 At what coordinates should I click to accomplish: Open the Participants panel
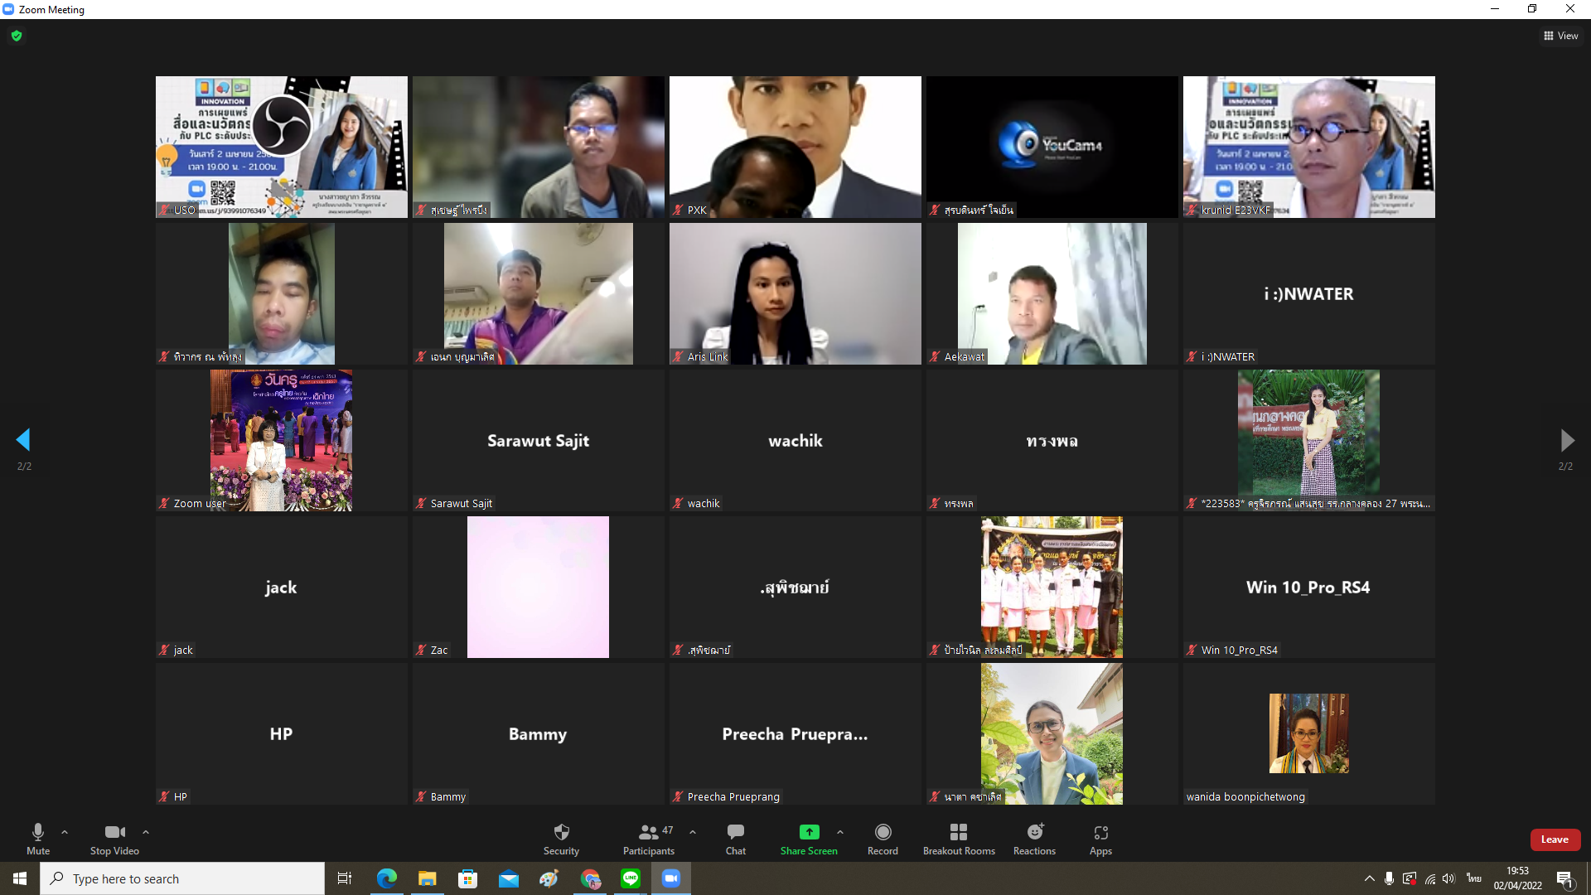(649, 838)
